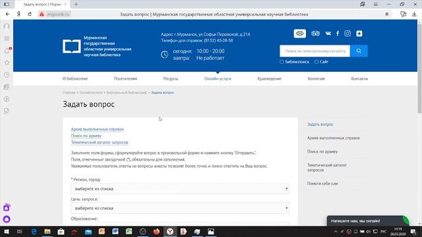The image size is (422, 237).
Task: Open the profile avatar in browser sidebar
Action: (x=7, y=26)
